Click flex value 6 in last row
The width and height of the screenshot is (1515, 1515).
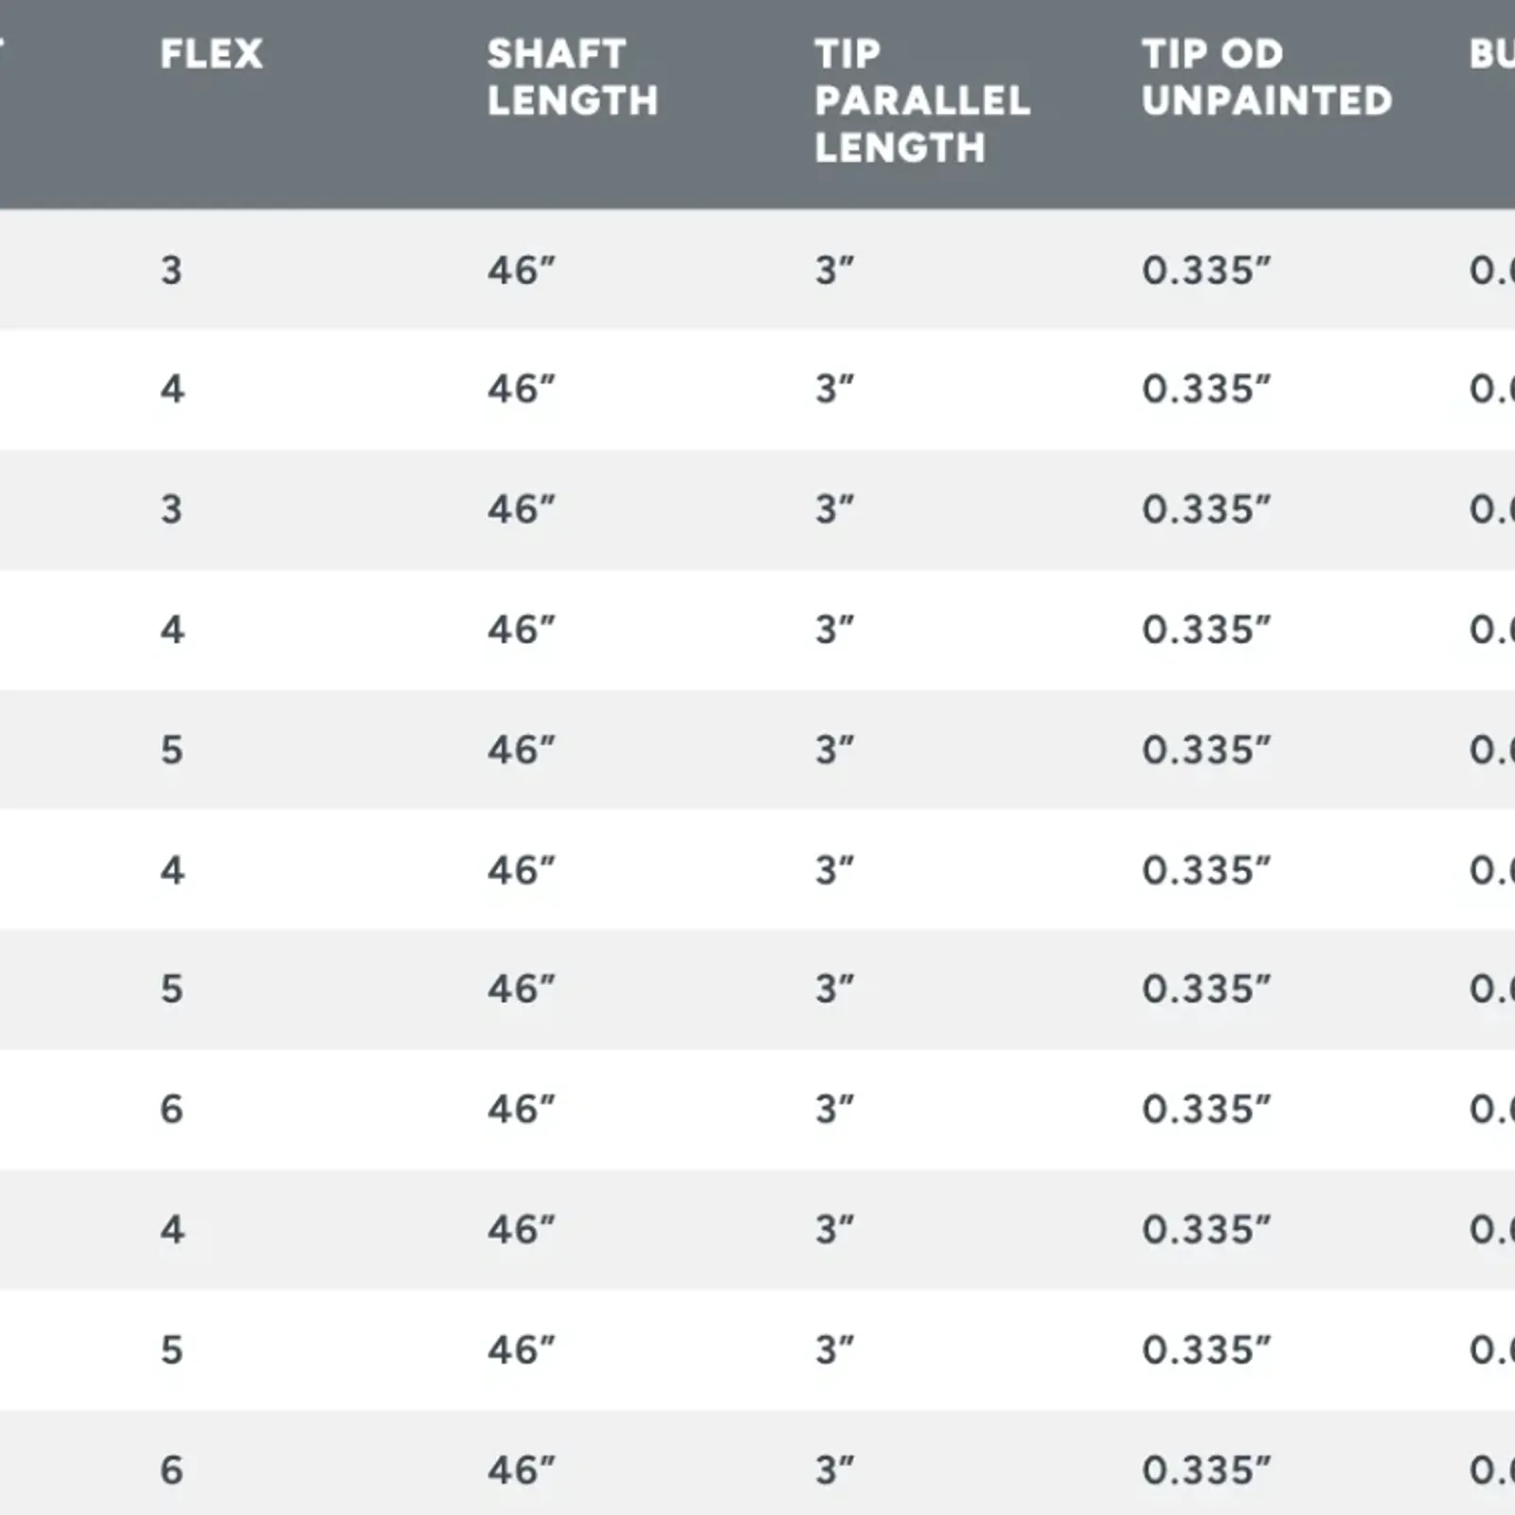click(171, 1470)
